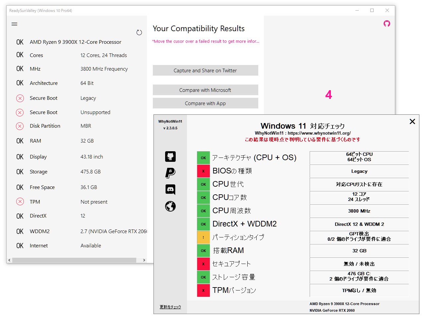Open the ReadySunValley hamburger menu
Image resolution: width=429 pixels, height=322 pixels.
coord(14,24)
